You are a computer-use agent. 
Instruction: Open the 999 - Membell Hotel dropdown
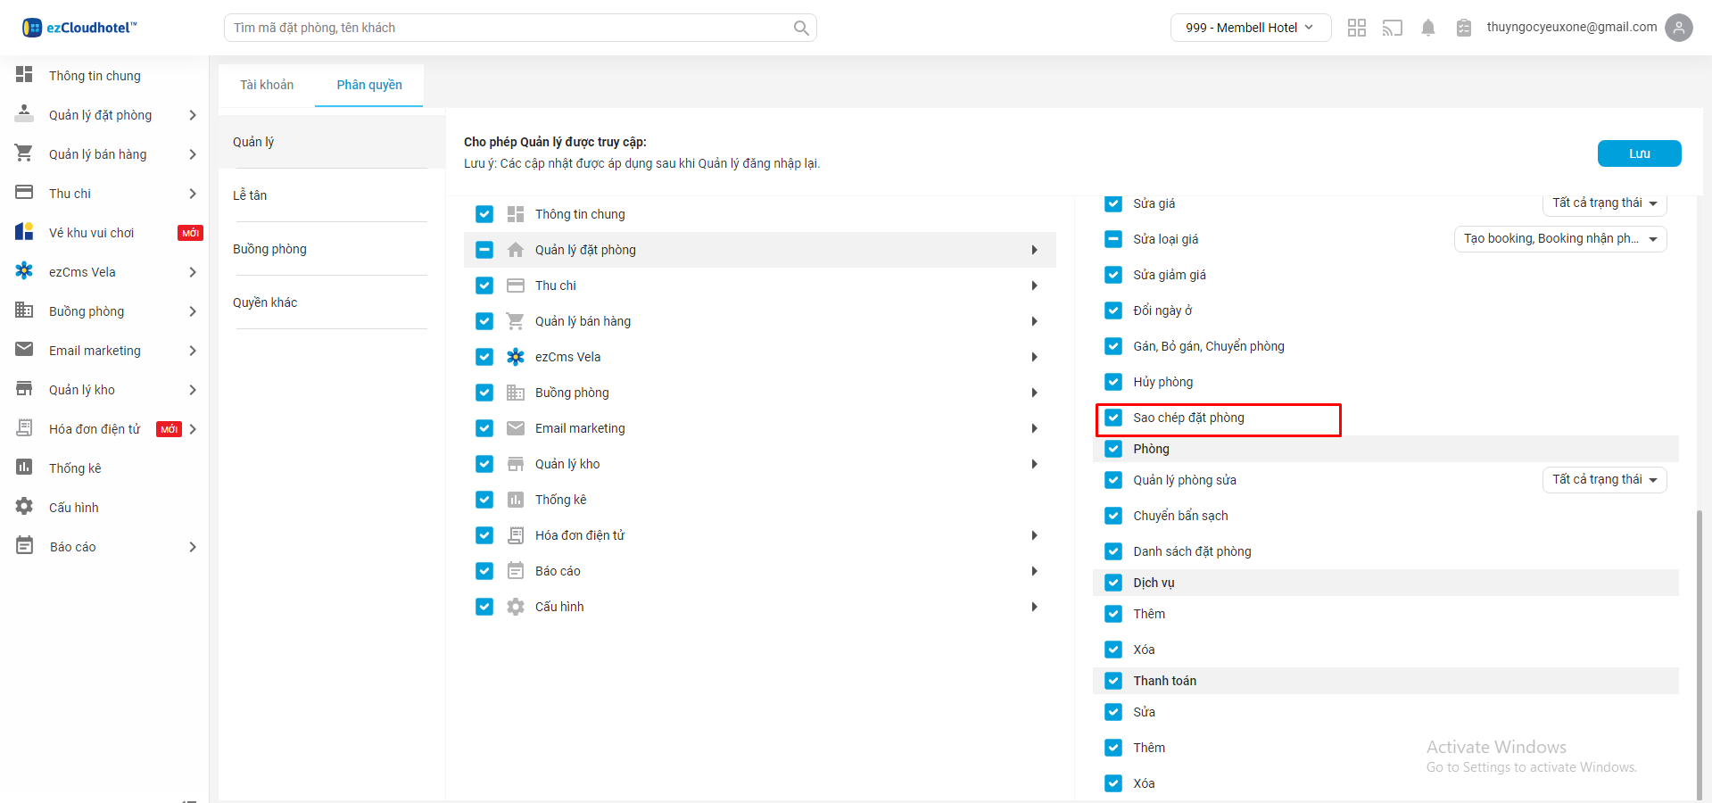[1249, 28]
